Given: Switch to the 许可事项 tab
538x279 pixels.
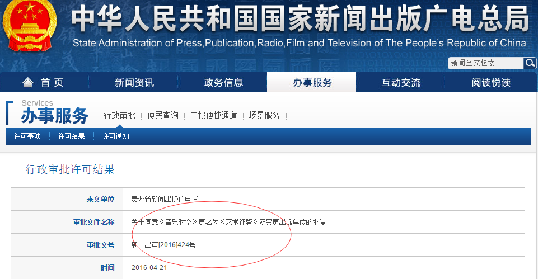Looking at the screenshot, I should 27,136.
